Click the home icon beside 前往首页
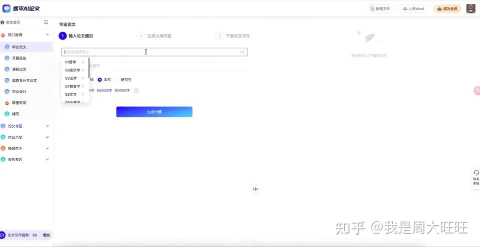The height and width of the screenshot is (247, 480). coord(2,22)
